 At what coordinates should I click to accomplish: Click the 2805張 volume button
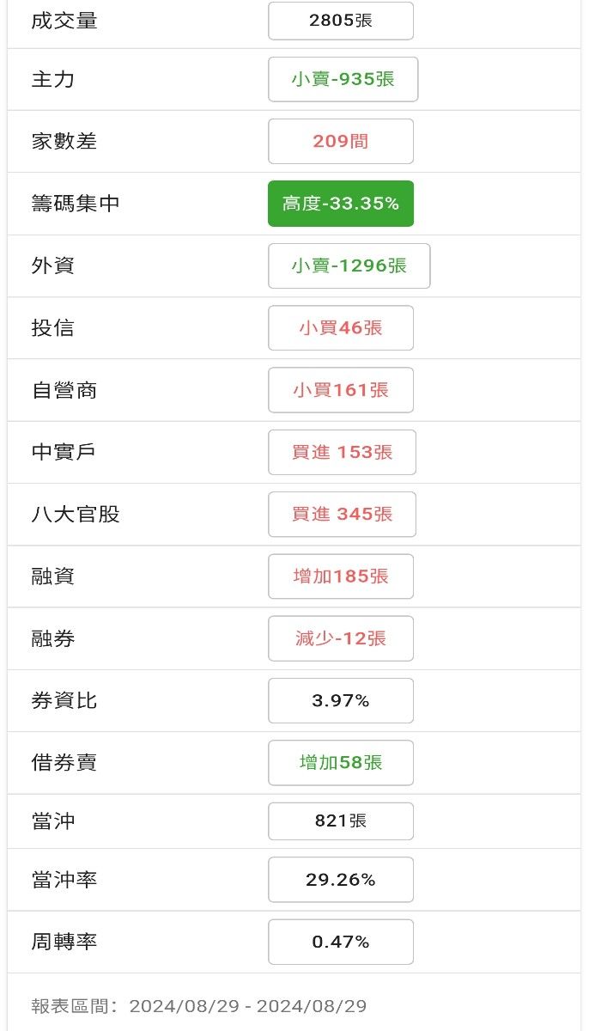click(340, 21)
